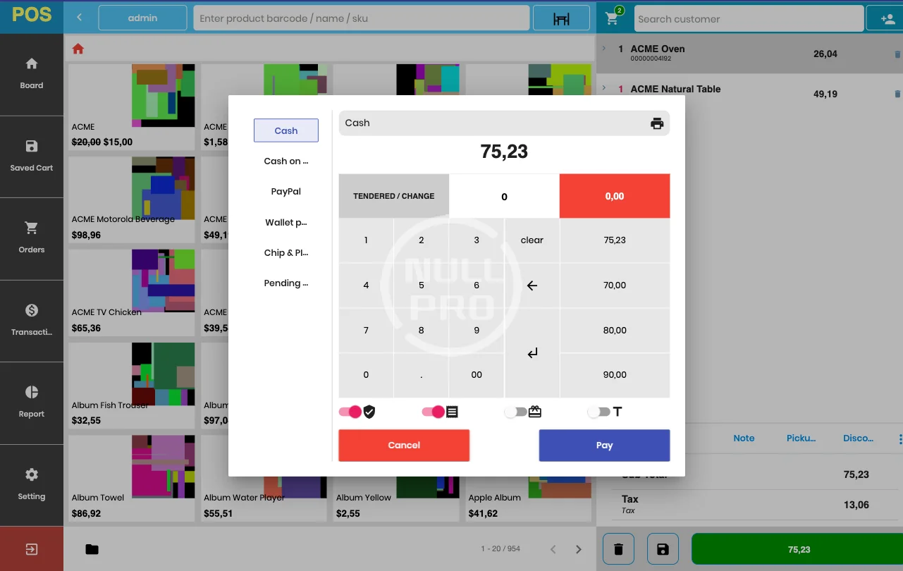Click the add customer icon

point(887,19)
